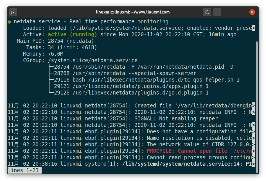This screenshot has height=182, width=266.
Task: Click the terminal search magnifier icon
Action: [207, 12]
